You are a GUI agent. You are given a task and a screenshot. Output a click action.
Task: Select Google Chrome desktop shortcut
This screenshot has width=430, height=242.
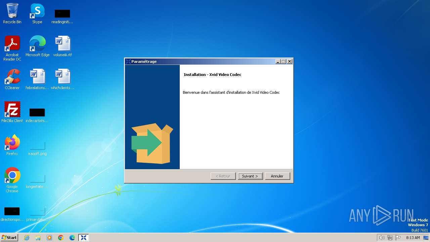[12, 180]
